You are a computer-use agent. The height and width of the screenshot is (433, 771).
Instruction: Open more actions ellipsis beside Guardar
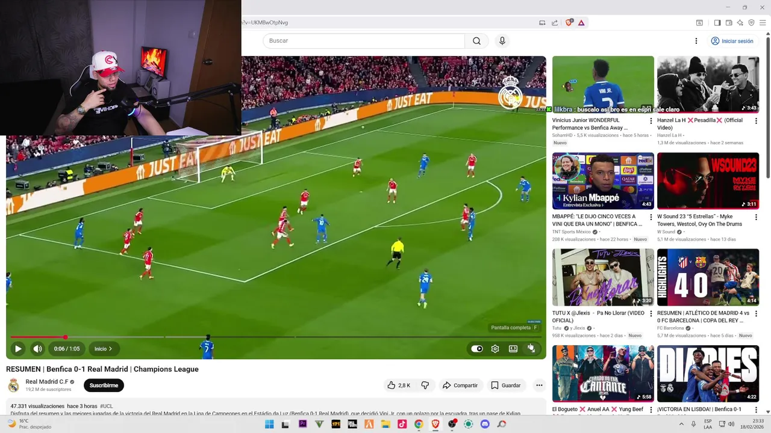click(x=539, y=385)
